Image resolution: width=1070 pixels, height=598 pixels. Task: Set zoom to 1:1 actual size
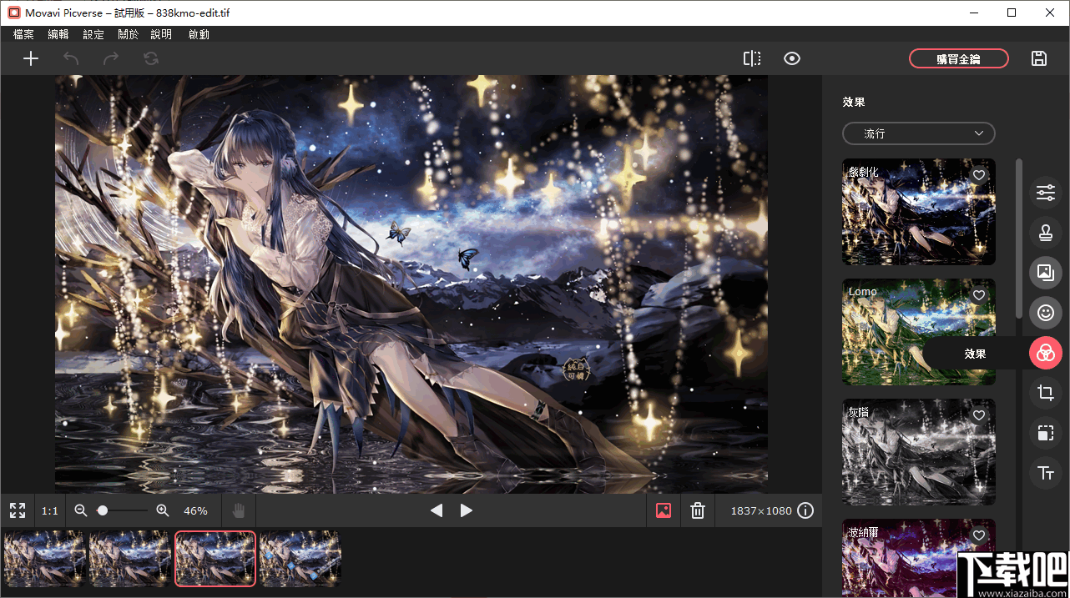50,510
